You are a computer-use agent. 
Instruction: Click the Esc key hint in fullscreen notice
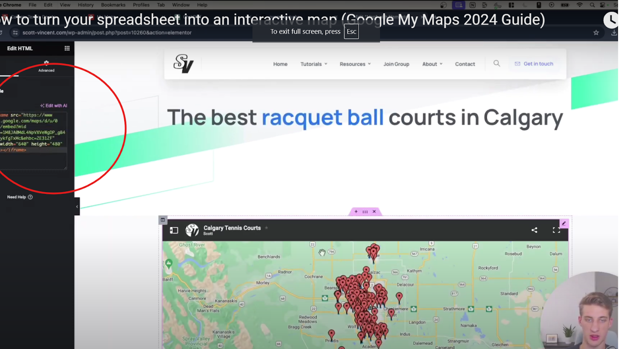click(351, 31)
